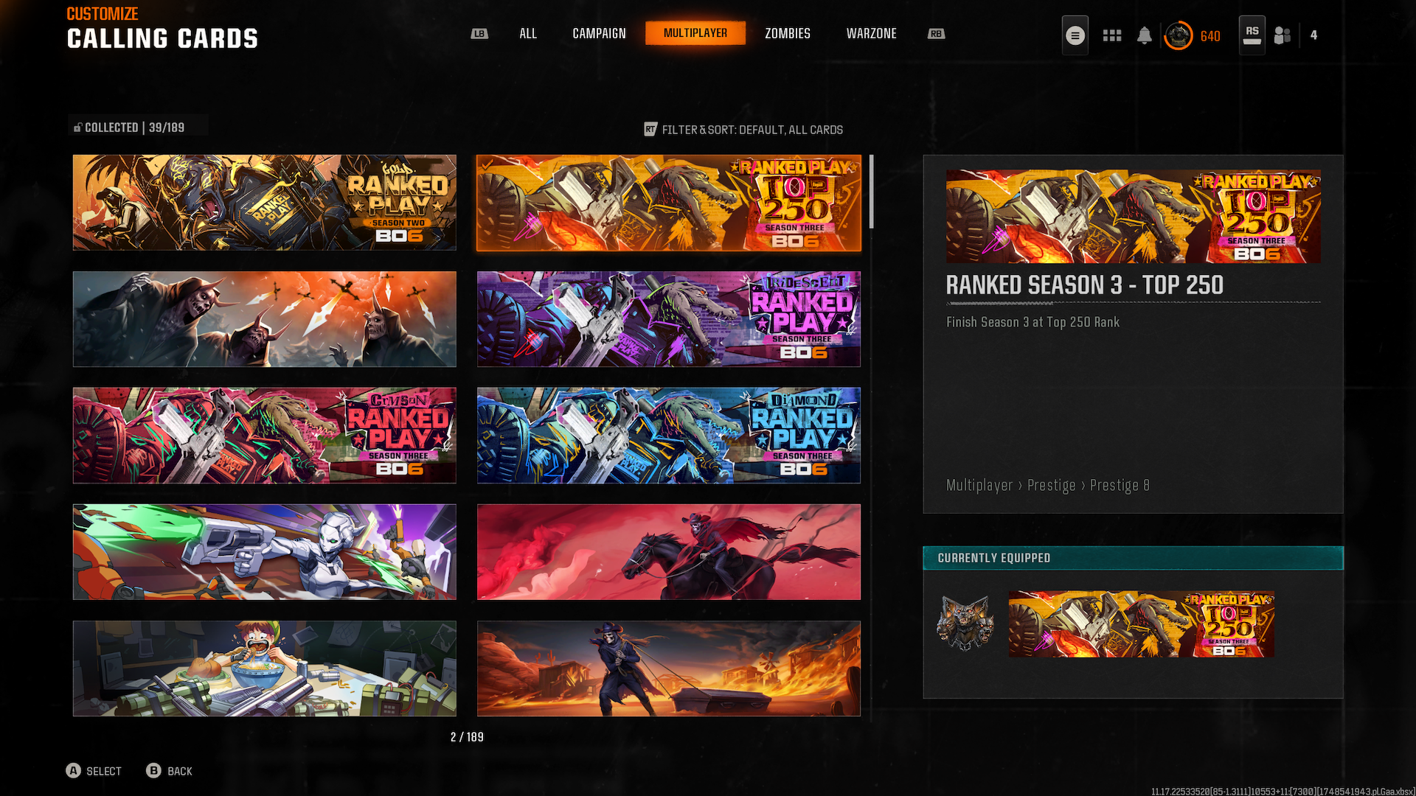Viewport: 1416px width, 796px height.
Task: Select the red skeleton horseman card
Action: pos(669,552)
